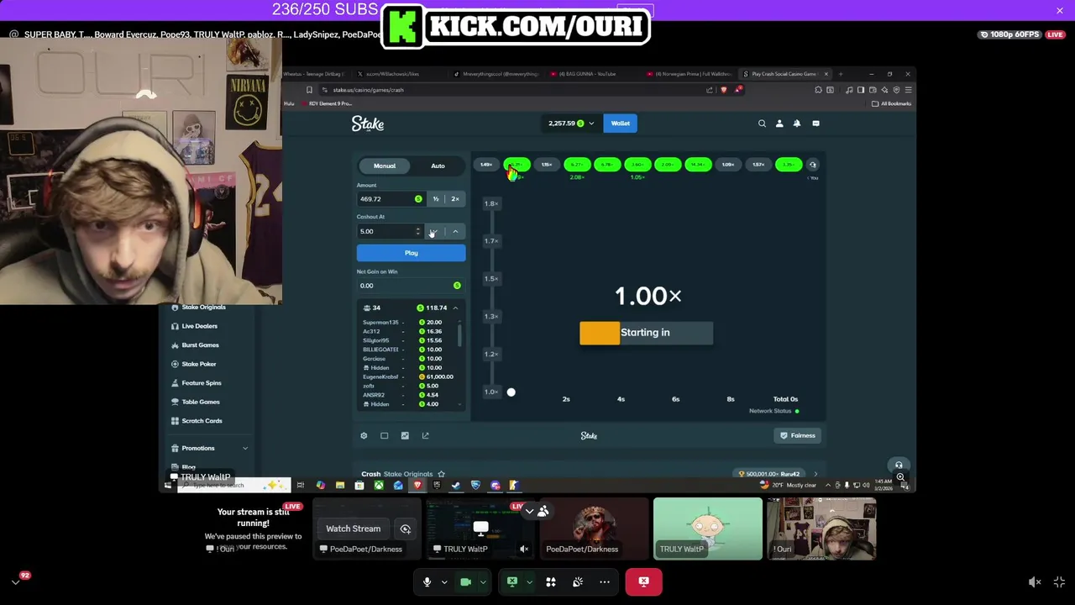Bookmark this page in the browser
Image resolution: width=1075 pixels, height=605 pixels.
coord(309,90)
